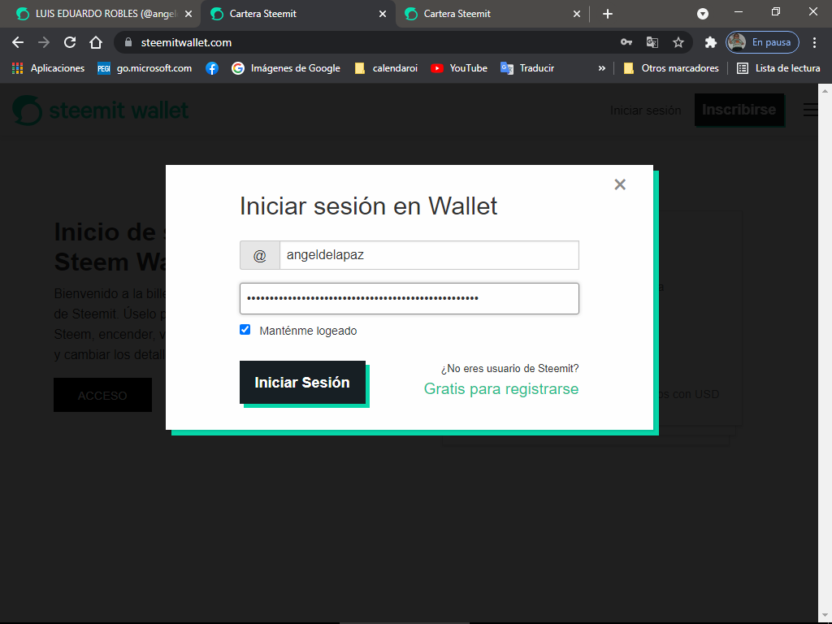The image size is (832, 624).
Task: Open Otros marcadores folder
Action: (671, 68)
